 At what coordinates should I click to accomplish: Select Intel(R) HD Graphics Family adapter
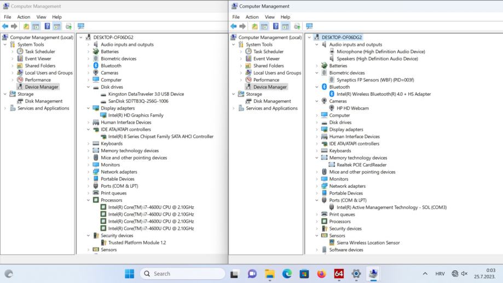136,115
